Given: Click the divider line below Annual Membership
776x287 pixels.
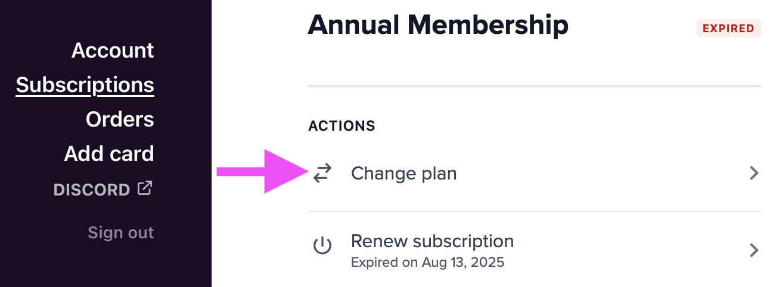Looking at the screenshot, I should 534,87.
